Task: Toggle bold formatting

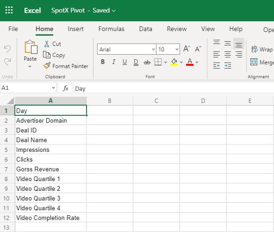Action: coord(103,62)
